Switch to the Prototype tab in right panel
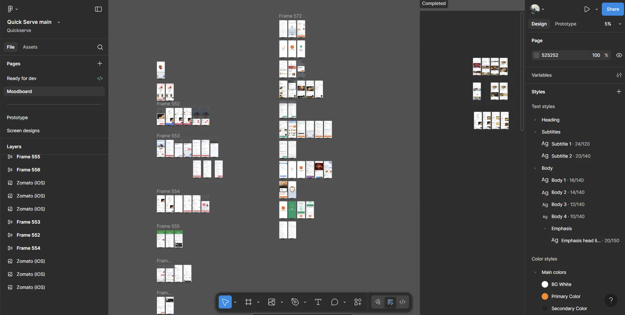625x315 pixels. [x=566, y=24]
